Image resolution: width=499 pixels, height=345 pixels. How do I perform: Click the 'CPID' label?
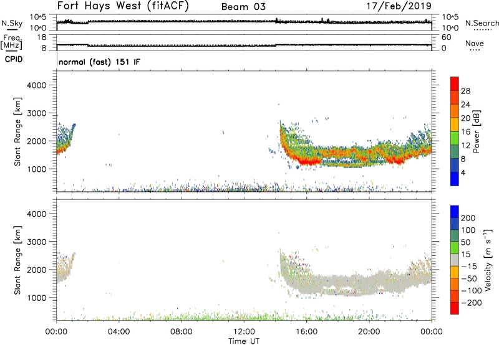point(14,59)
